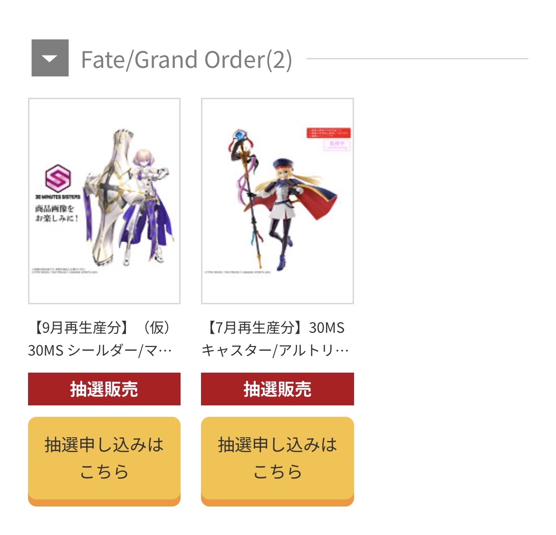The width and height of the screenshot is (556, 535).
Task: Click 抽選販売 label under the 7月 item
Action: coord(278,389)
